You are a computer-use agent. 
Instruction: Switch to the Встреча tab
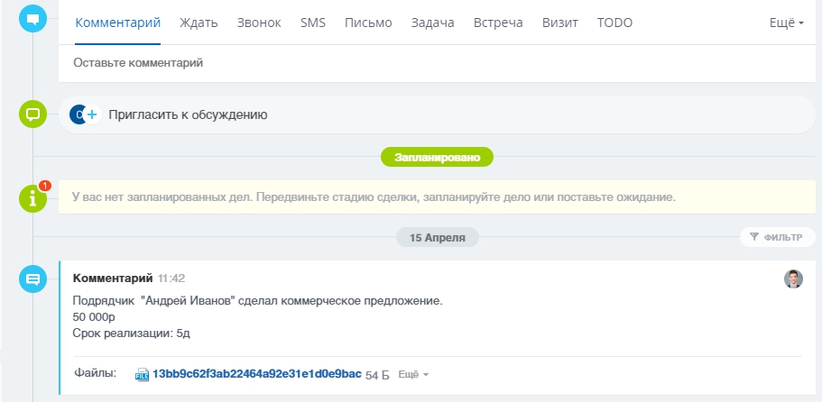pyautogui.click(x=498, y=23)
